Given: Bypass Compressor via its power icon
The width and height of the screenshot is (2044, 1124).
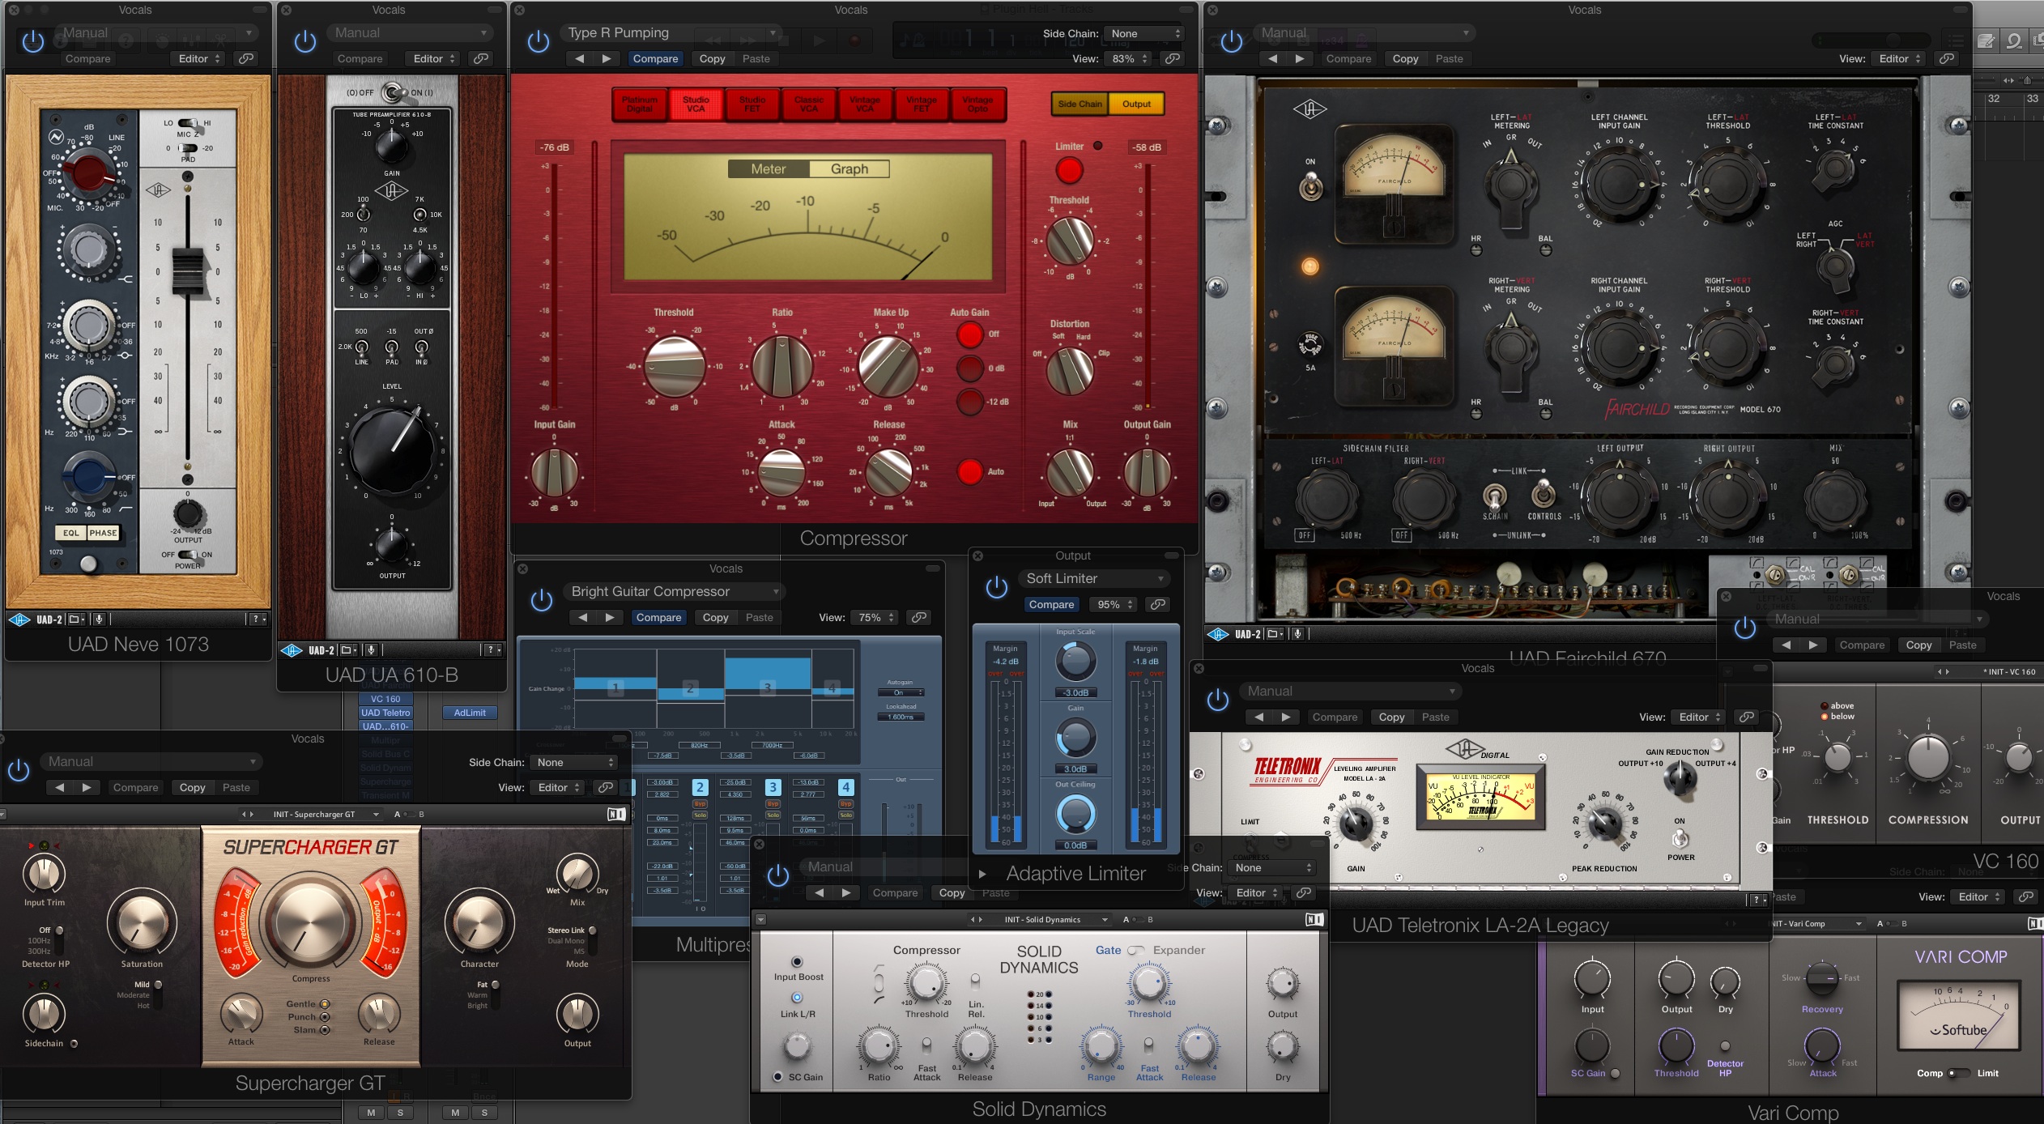Looking at the screenshot, I should [539, 41].
